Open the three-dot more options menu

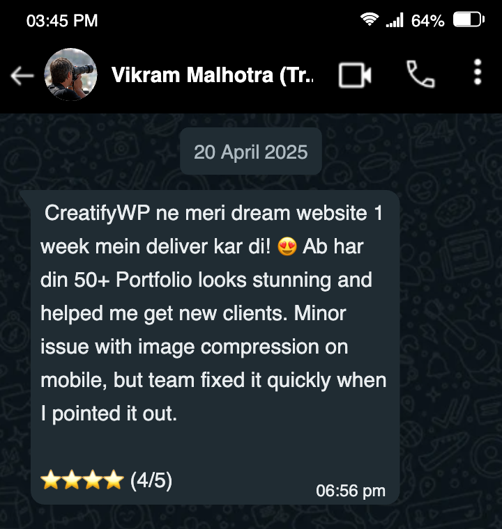coord(478,72)
